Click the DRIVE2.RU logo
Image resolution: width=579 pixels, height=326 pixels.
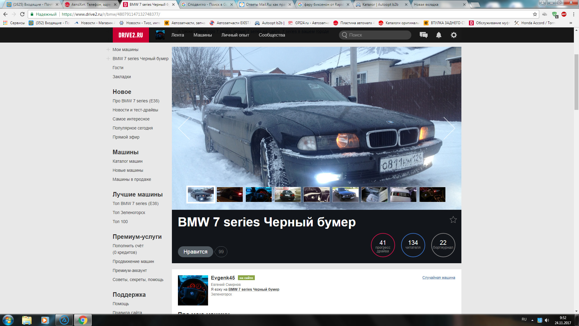(131, 35)
